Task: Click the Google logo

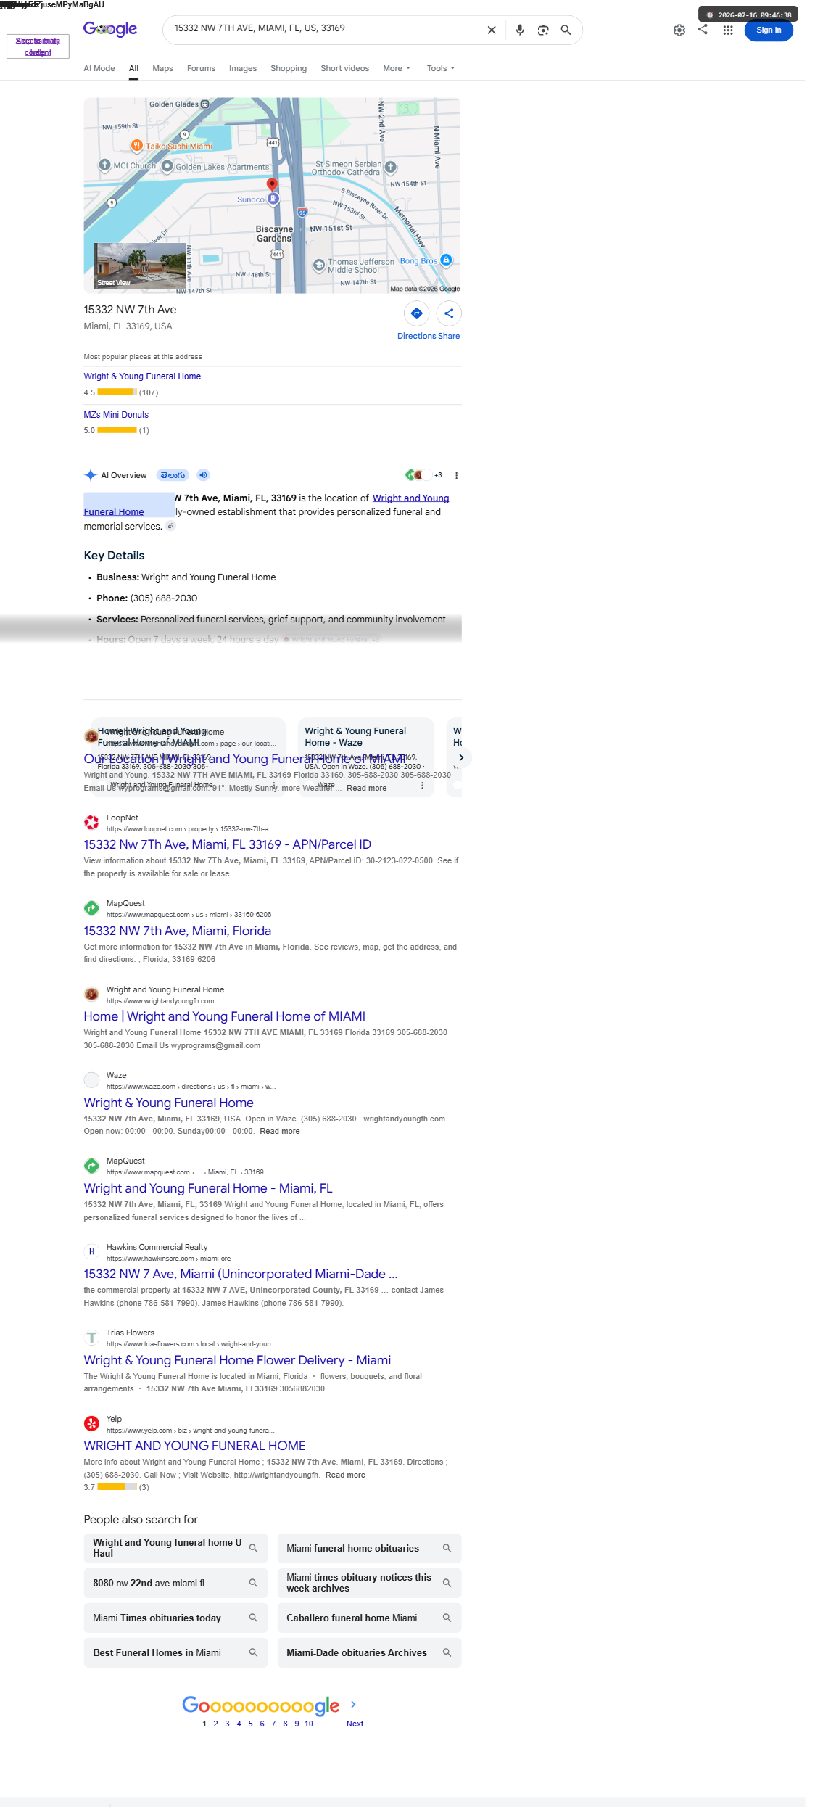Action: [110, 29]
